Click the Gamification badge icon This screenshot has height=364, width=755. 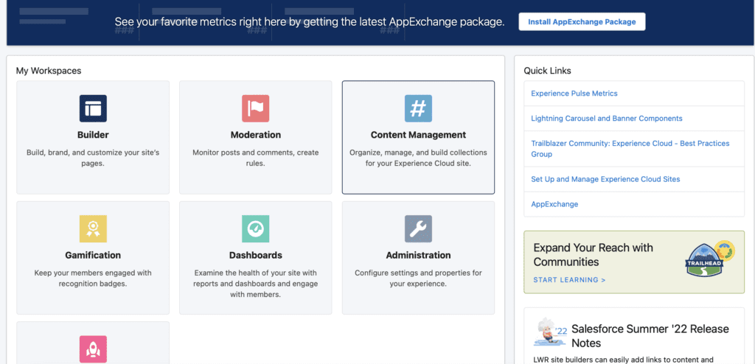pyautogui.click(x=93, y=228)
